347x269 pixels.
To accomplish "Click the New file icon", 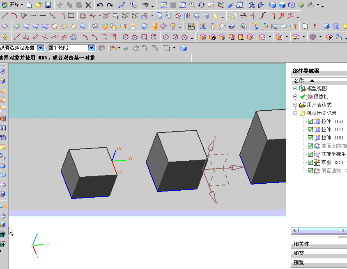I will tap(29, 5).
